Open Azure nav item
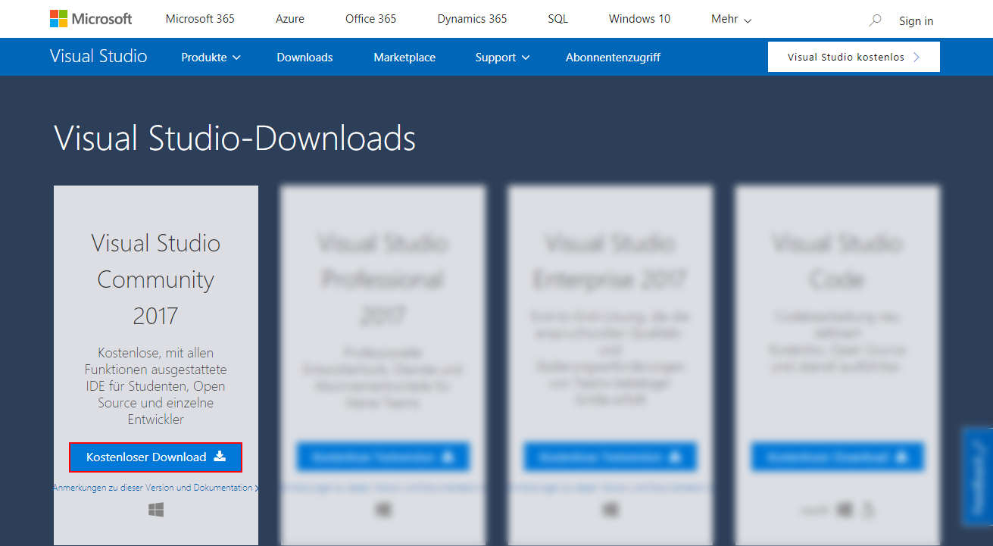 coord(290,19)
